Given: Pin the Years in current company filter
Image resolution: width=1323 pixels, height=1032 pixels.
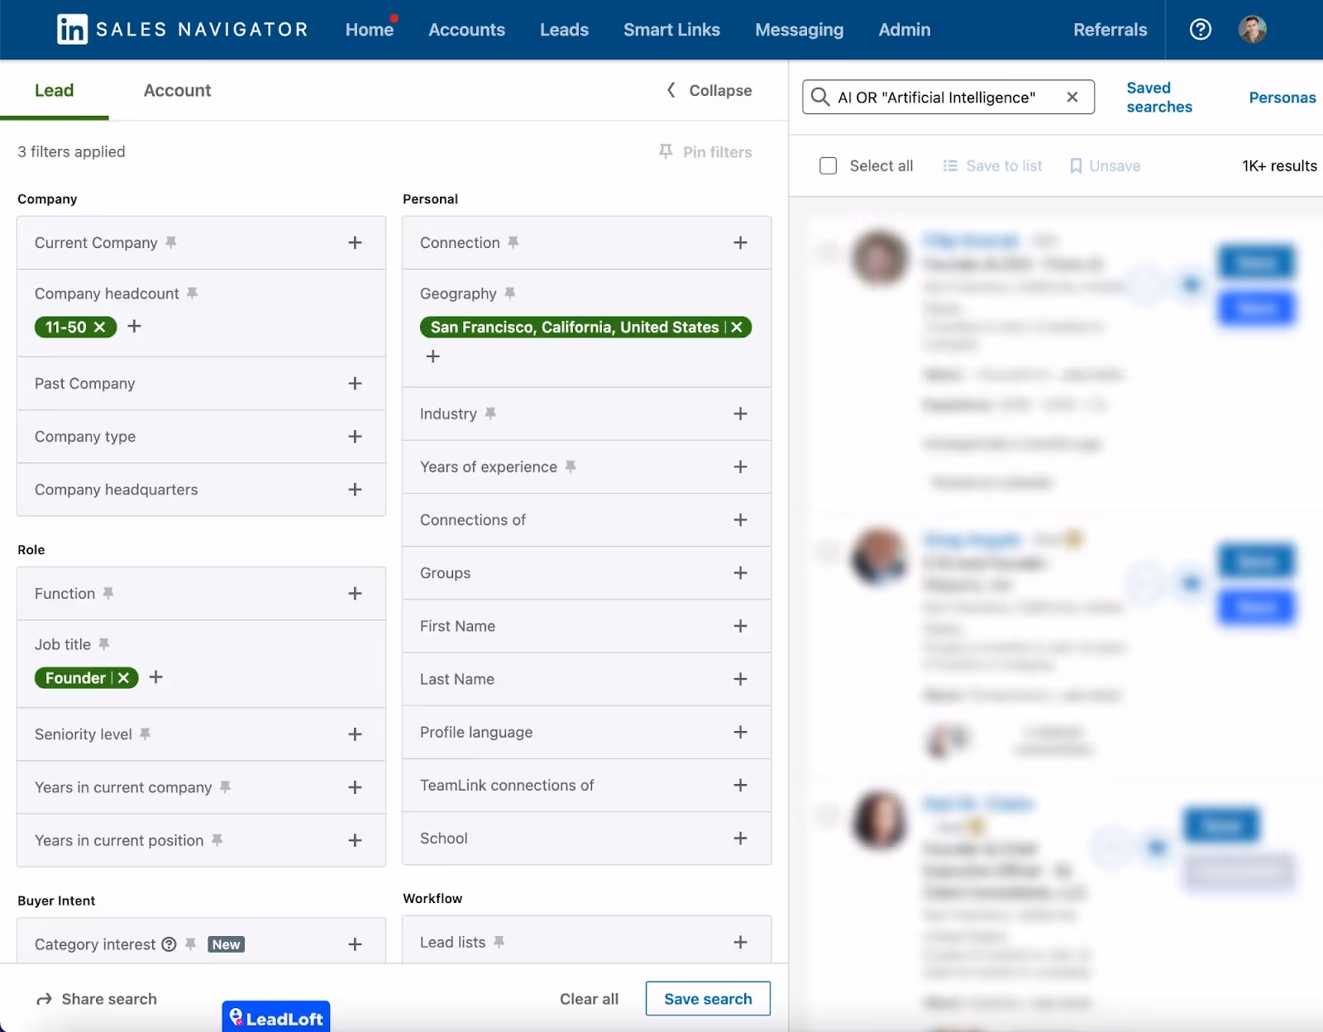Looking at the screenshot, I should pos(225,787).
